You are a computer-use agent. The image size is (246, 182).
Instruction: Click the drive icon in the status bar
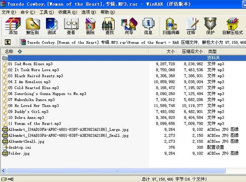[4, 179]
